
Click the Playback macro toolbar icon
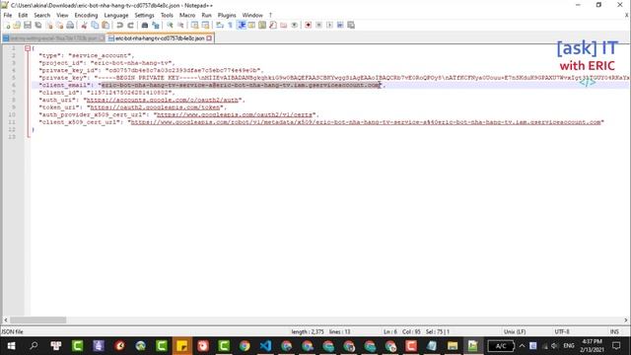click(329, 25)
